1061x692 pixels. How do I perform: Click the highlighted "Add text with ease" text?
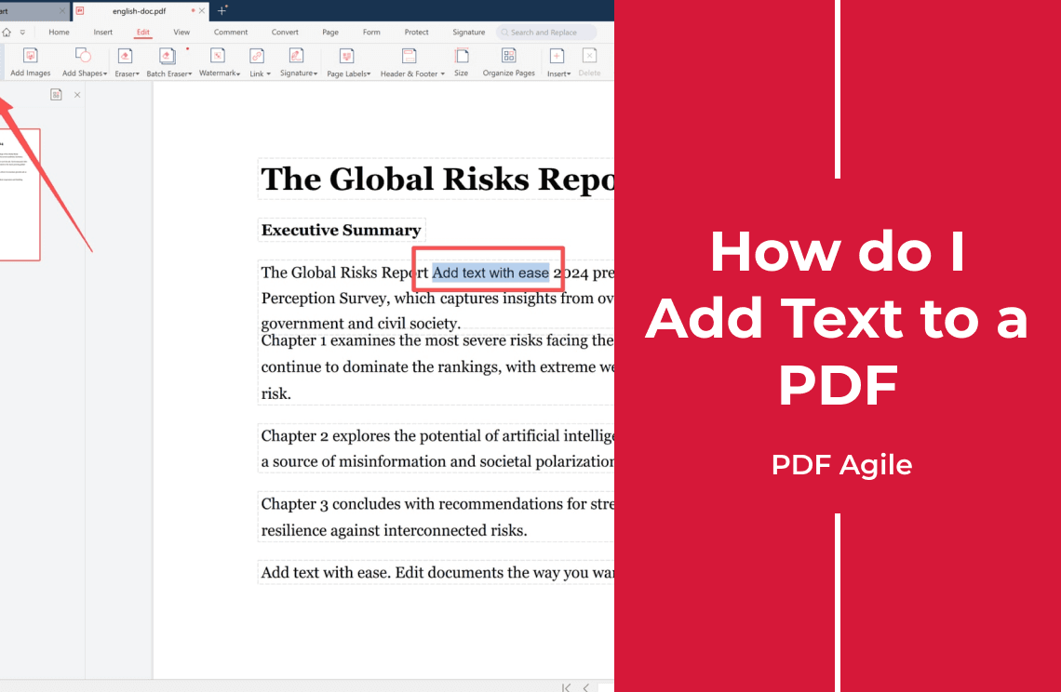click(490, 273)
